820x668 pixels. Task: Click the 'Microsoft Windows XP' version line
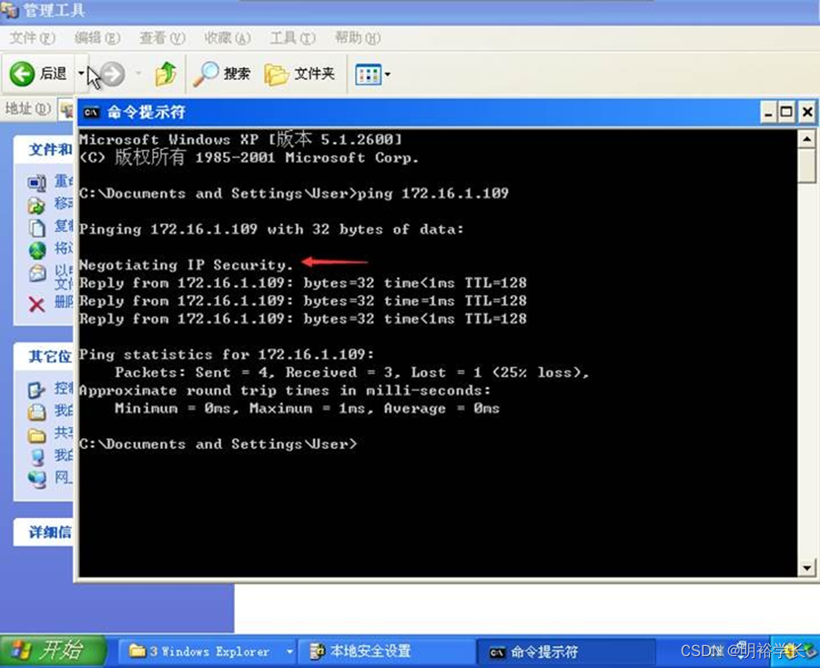click(240, 139)
